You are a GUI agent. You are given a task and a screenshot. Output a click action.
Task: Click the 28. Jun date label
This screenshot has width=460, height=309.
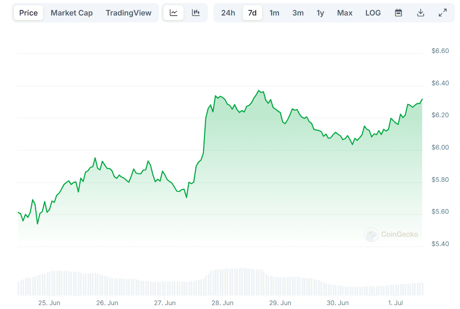pos(222,303)
